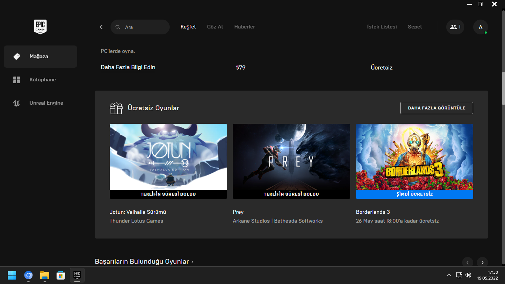Image resolution: width=505 pixels, height=284 pixels.
Task: Switch to the Haberler tab
Action: (x=245, y=27)
